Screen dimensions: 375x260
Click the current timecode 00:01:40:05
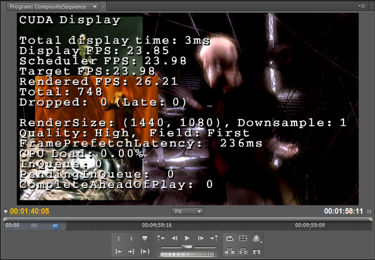point(30,211)
